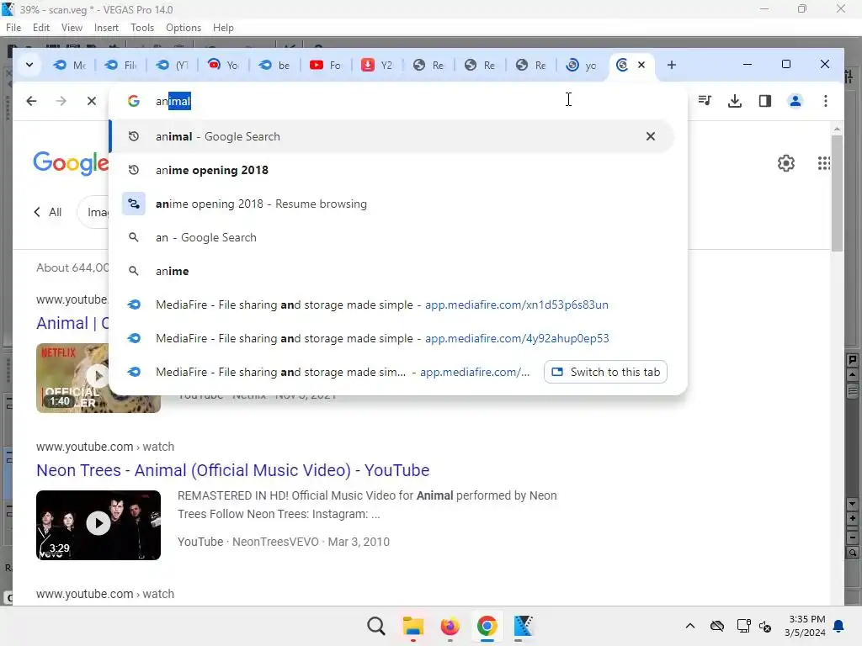Go back to the previous page
This screenshot has width=862, height=646.
coord(31,101)
